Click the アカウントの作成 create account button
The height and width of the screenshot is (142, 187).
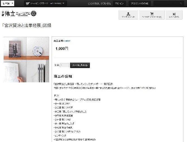[140, 3]
